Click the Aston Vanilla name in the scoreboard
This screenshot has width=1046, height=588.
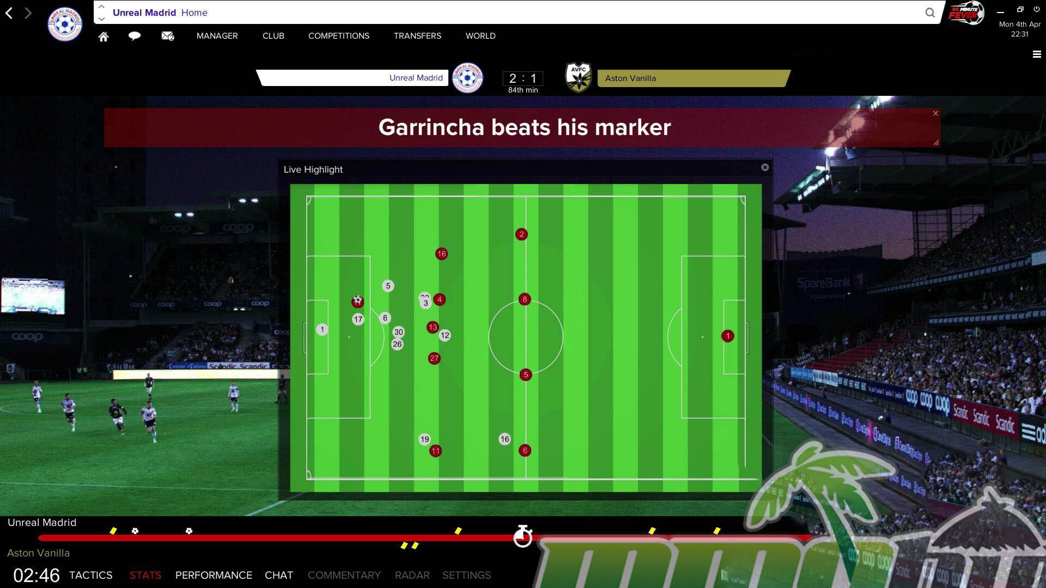(630, 78)
